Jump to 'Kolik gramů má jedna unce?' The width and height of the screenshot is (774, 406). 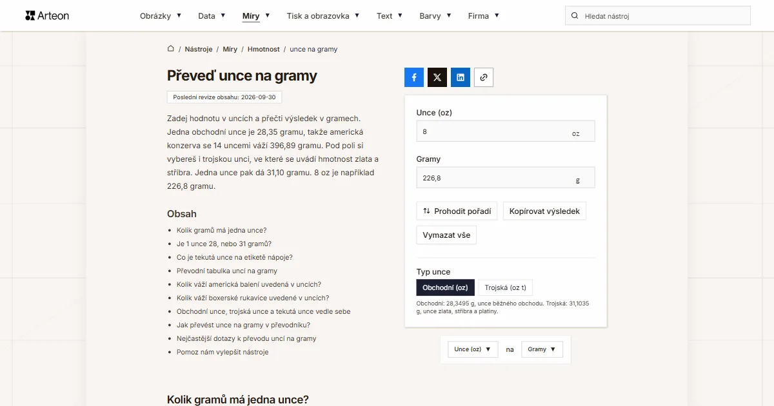click(222, 230)
